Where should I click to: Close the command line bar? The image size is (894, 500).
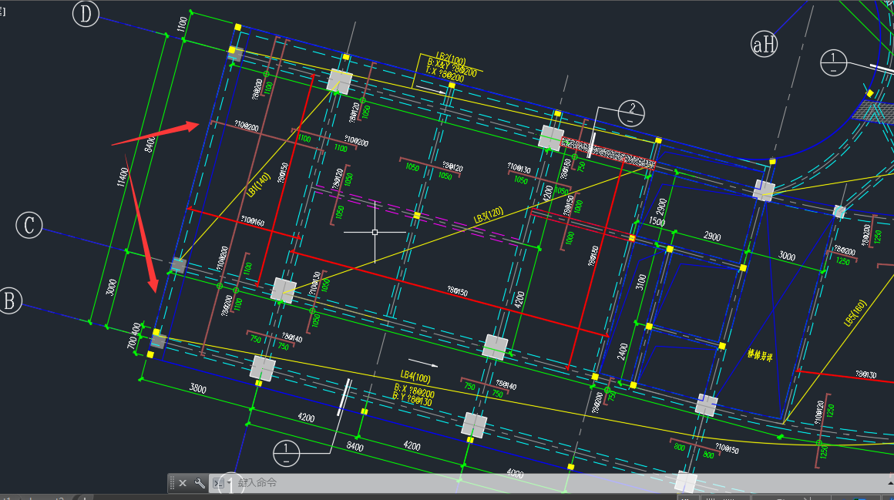click(183, 483)
